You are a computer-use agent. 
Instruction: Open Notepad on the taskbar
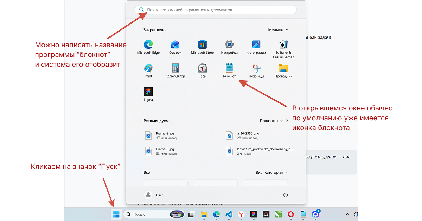point(303,214)
